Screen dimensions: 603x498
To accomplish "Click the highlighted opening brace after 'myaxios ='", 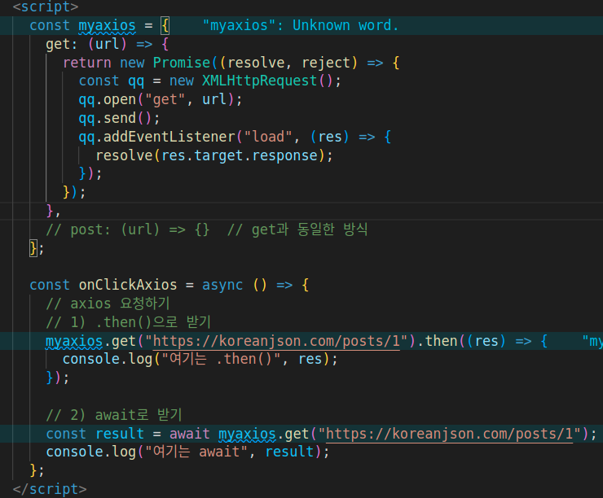I will coord(165,26).
